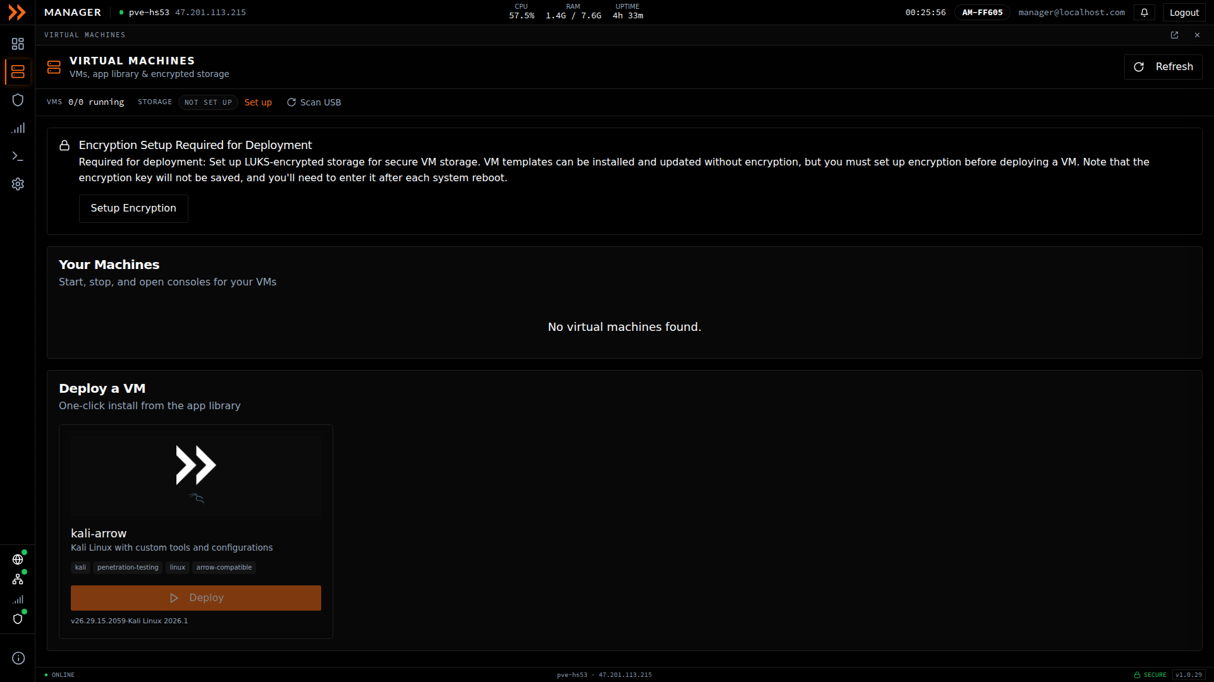
Task: Click the Logout button
Action: (x=1184, y=13)
